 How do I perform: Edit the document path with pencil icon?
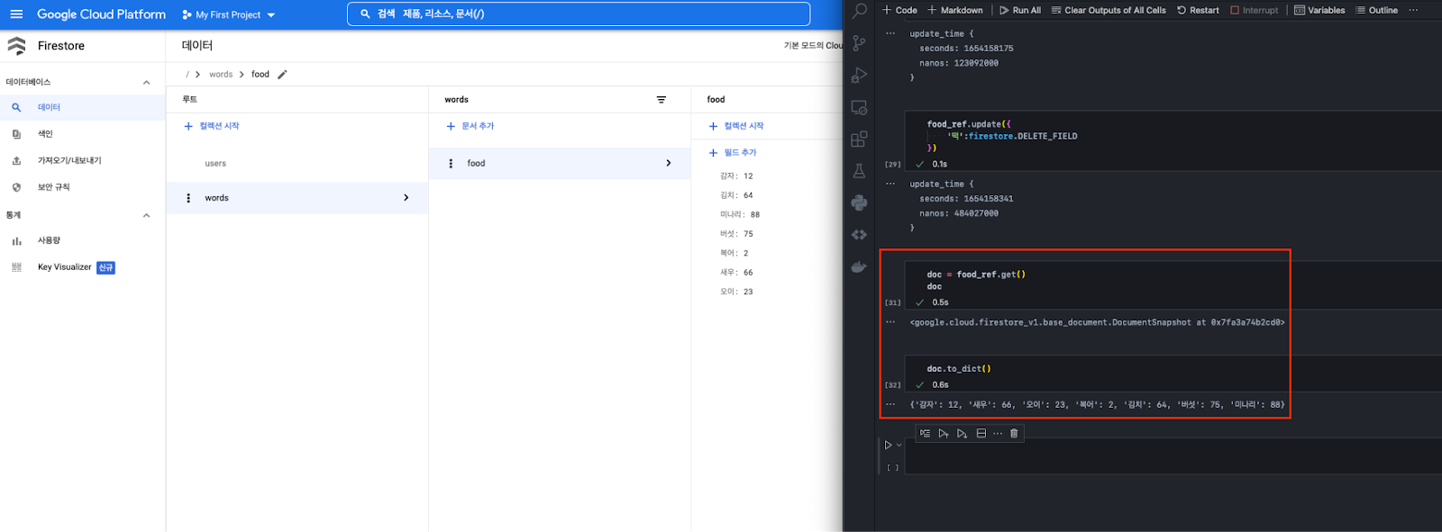click(282, 75)
